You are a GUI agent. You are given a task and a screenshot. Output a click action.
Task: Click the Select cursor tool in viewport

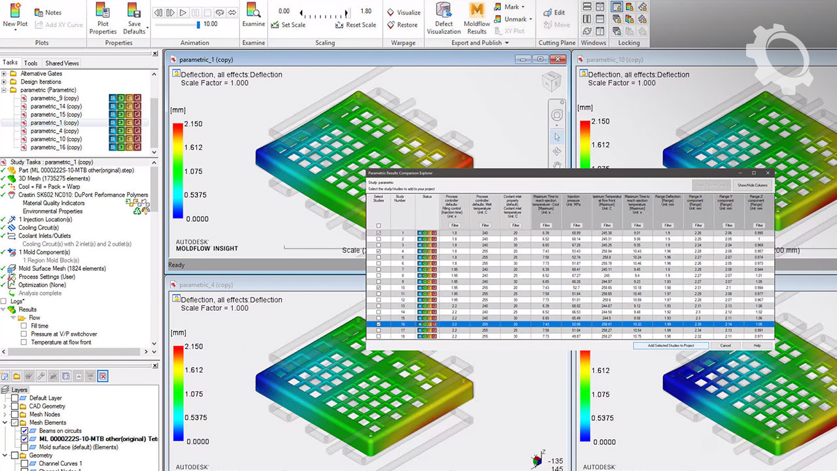(556, 137)
